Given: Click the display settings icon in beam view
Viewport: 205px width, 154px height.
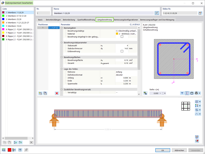Looking at the screenshot, I should tap(197, 137).
